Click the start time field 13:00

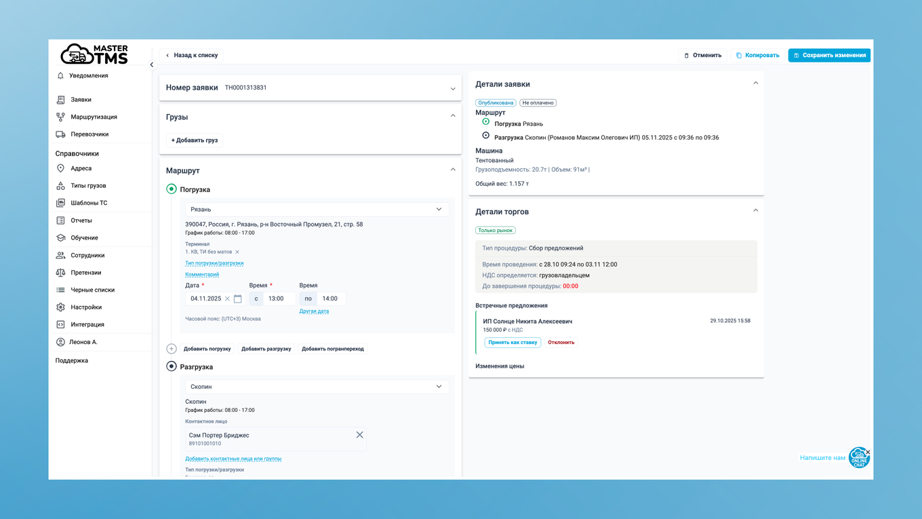(x=279, y=299)
